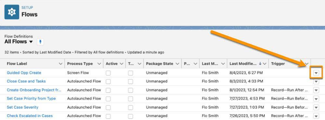Click the SETUP breadcrumb text
The height and width of the screenshot is (120, 325).
coord(27,8)
